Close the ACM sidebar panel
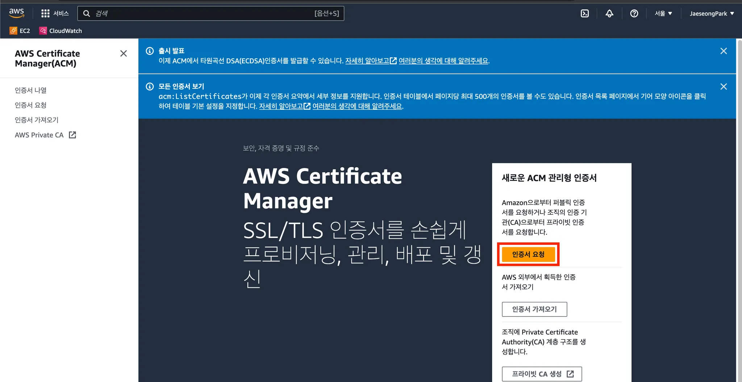This screenshot has width=742, height=382. tap(124, 54)
